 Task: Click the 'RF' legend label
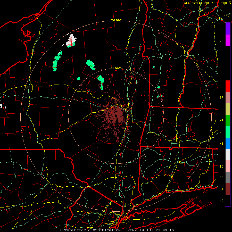[x=221, y=29]
